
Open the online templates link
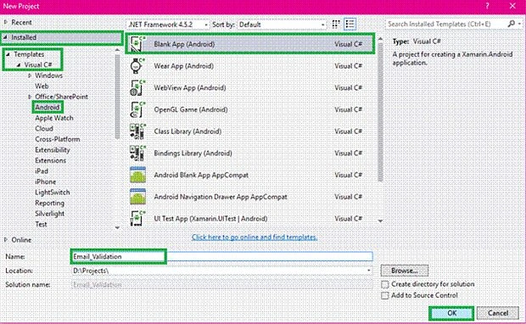click(255, 237)
